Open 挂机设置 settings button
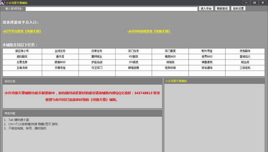Viewport: 268px width, 152px height. pyautogui.click(x=238, y=9)
